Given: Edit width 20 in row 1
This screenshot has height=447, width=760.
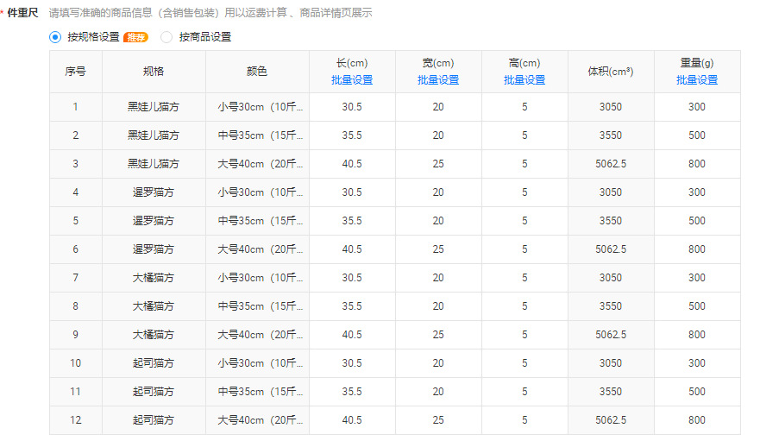Looking at the screenshot, I should tap(438, 107).
